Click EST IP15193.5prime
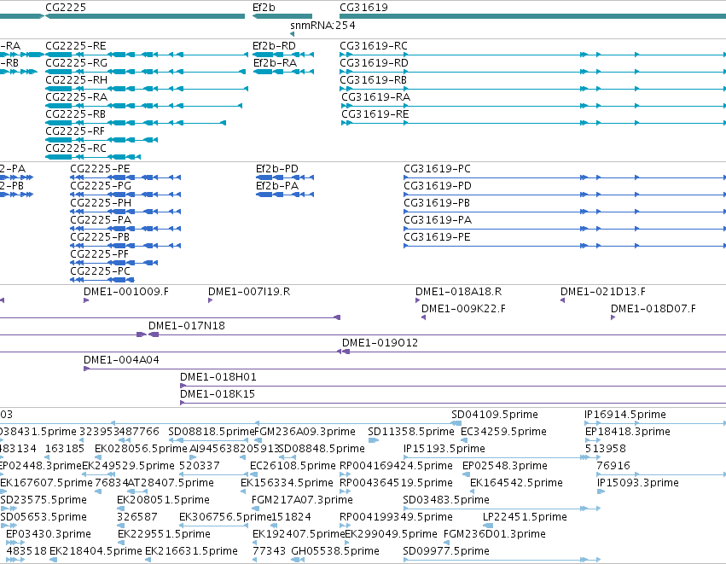This screenshot has height=564, width=726. [444, 449]
